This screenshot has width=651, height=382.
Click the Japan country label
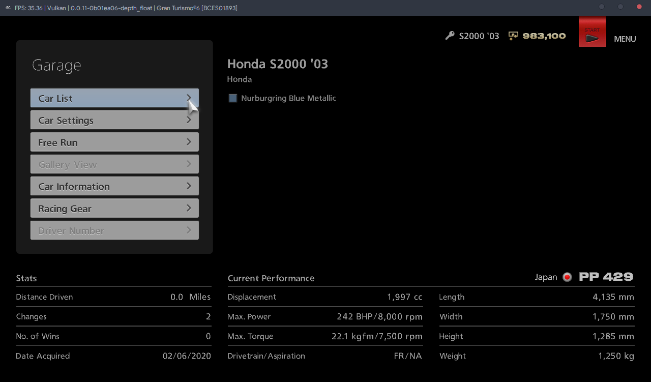click(x=546, y=277)
